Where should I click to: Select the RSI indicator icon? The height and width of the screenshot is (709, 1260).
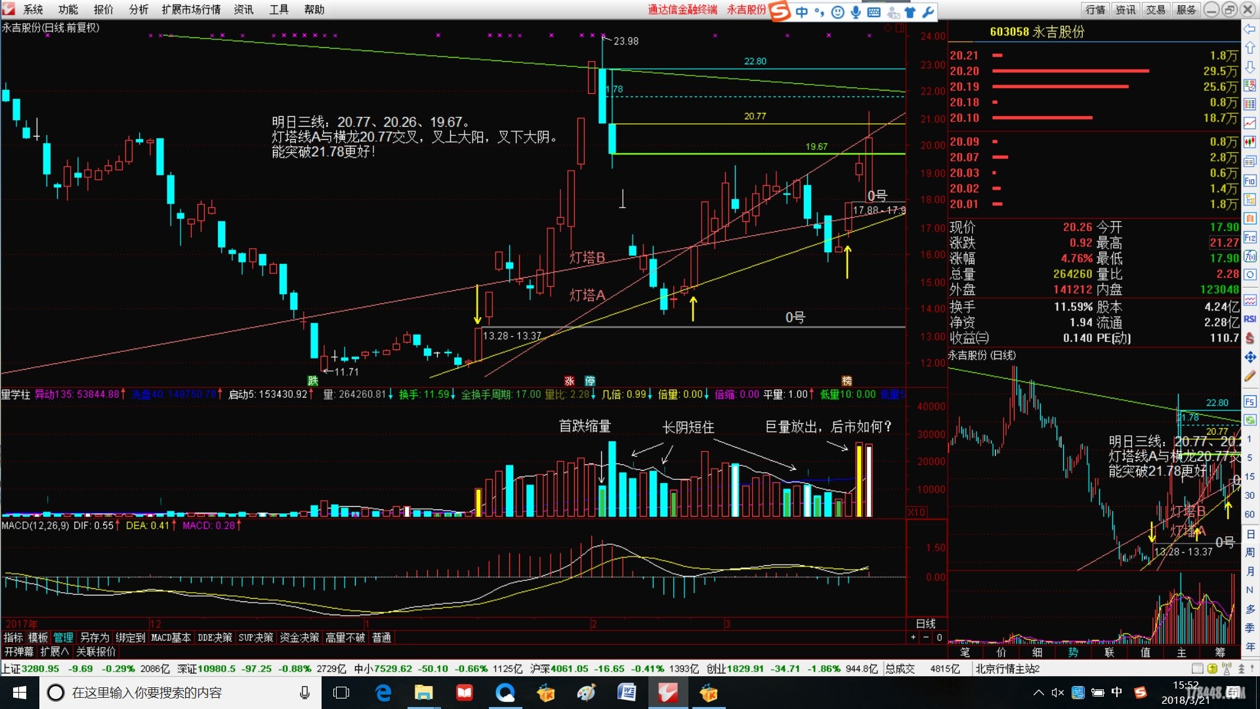pos(1249,319)
